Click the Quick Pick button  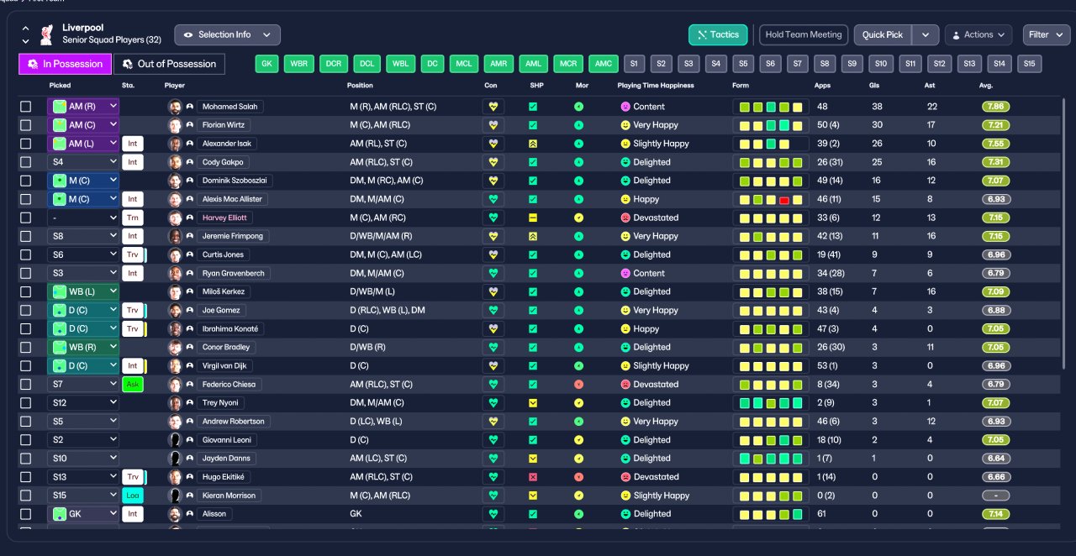[883, 34]
